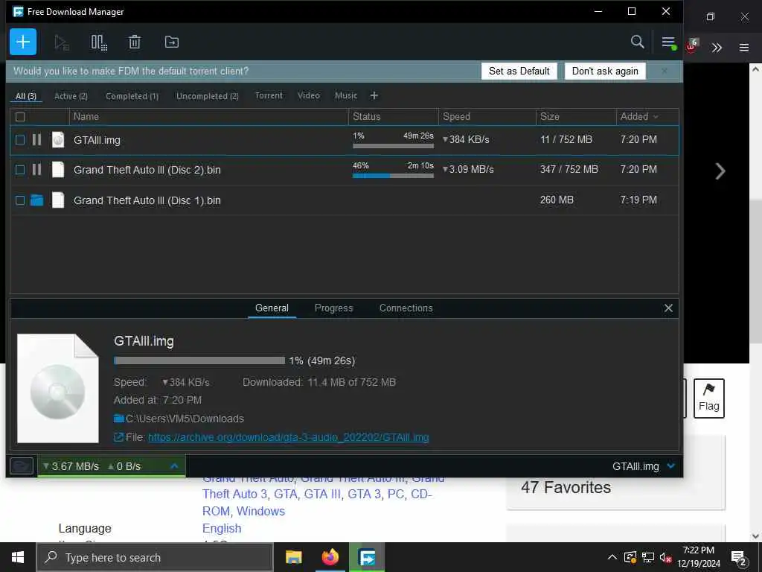Pause the GTAIII.img download

click(x=36, y=140)
